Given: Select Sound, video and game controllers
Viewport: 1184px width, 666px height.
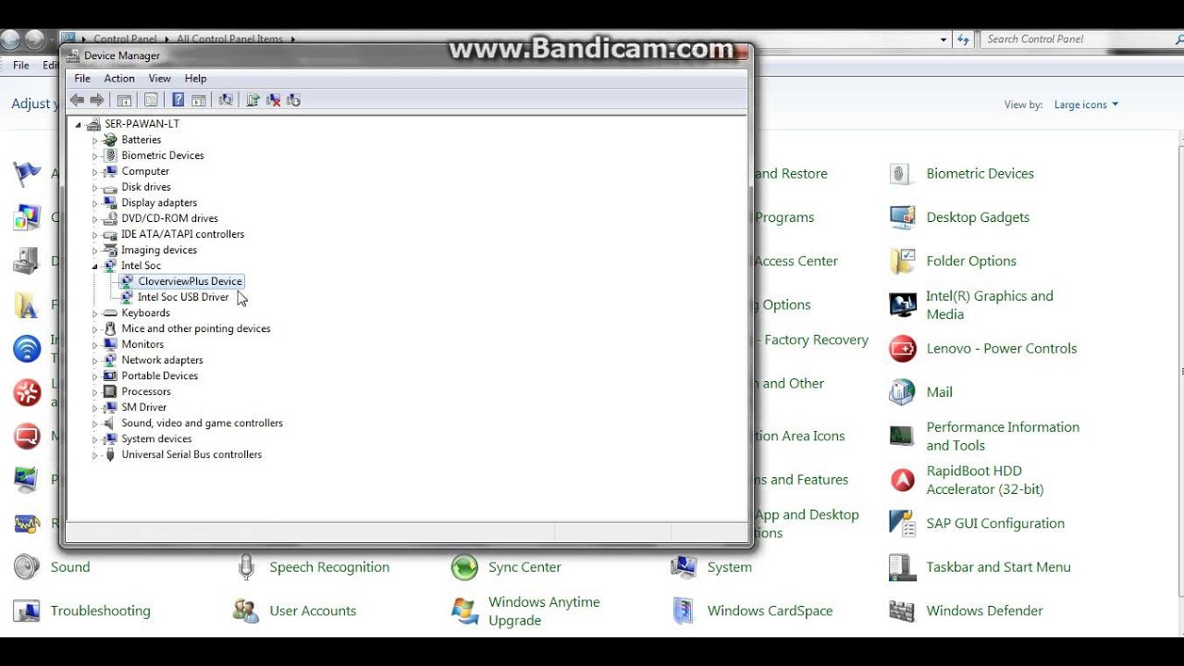Looking at the screenshot, I should pyautogui.click(x=202, y=423).
